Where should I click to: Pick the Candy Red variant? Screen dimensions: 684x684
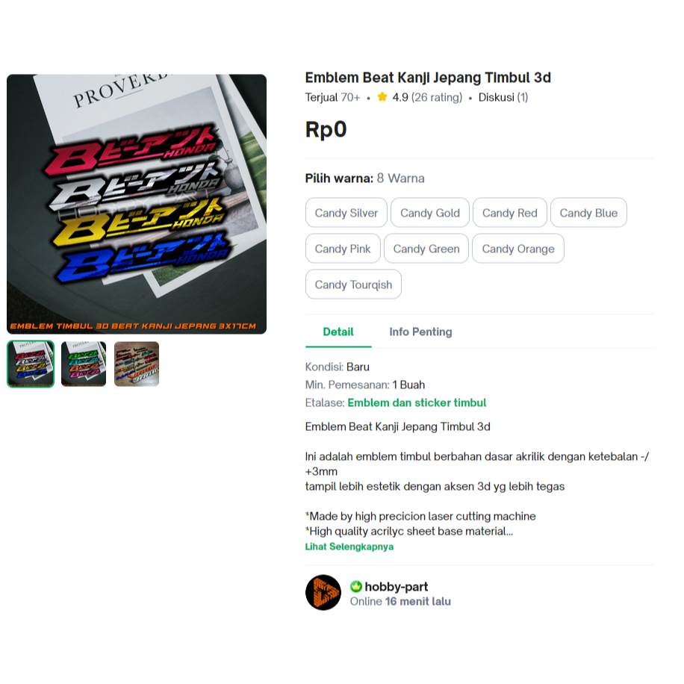coord(510,213)
